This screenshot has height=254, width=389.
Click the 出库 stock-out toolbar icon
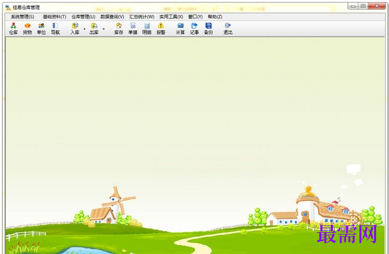(94, 28)
